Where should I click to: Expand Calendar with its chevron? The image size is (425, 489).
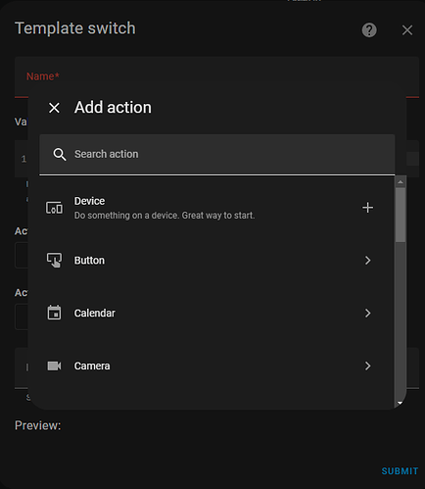pyautogui.click(x=368, y=313)
